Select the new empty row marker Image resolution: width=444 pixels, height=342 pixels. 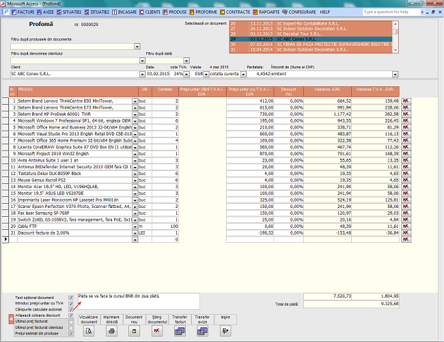(x=5, y=239)
